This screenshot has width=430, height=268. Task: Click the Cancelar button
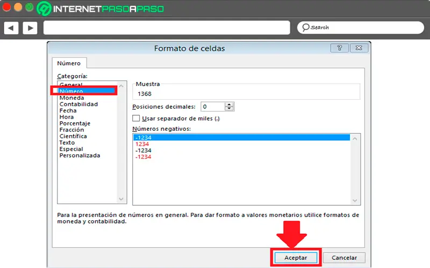pyautogui.click(x=344, y=258)
